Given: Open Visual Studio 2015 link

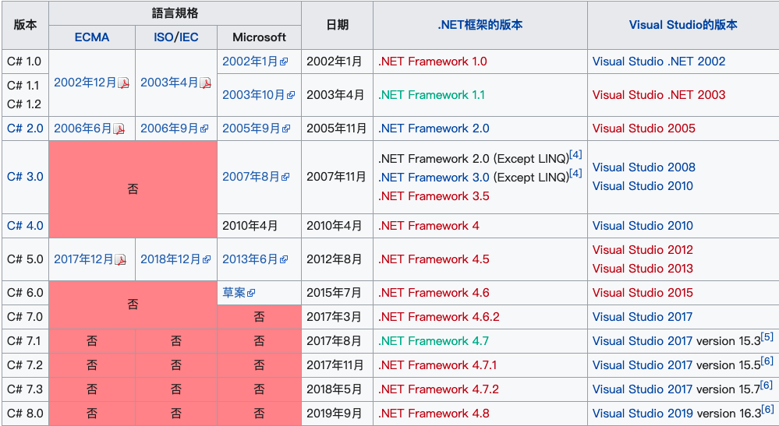Looking at the screenshot, I should pyautogui.click(x=643, y=293).
